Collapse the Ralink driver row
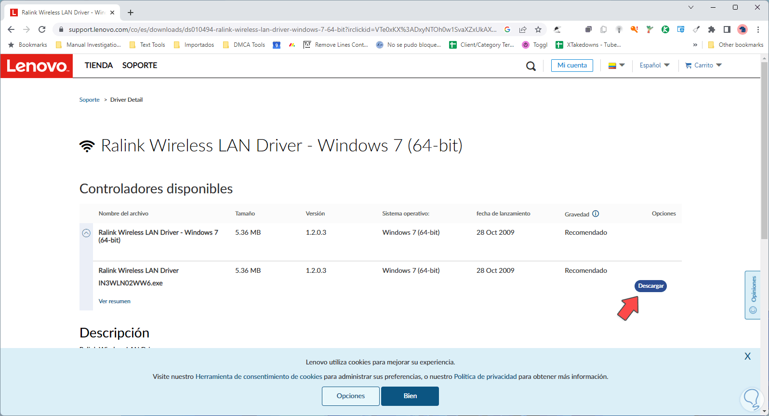Screen dimensions: 769x416 (x=86, y=233)
